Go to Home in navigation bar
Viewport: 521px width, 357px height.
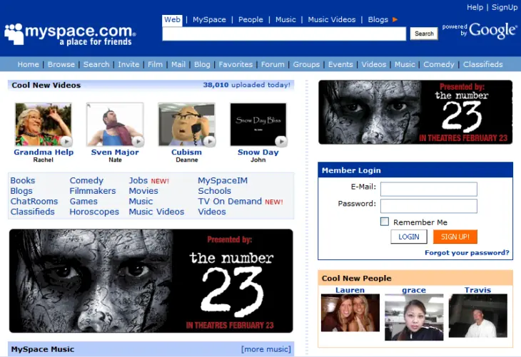[x=29, y=64]
